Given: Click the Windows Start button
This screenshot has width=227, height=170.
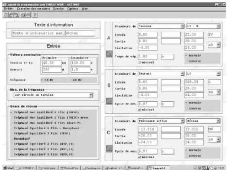Looking at the screenshot, I should point(9,168).
